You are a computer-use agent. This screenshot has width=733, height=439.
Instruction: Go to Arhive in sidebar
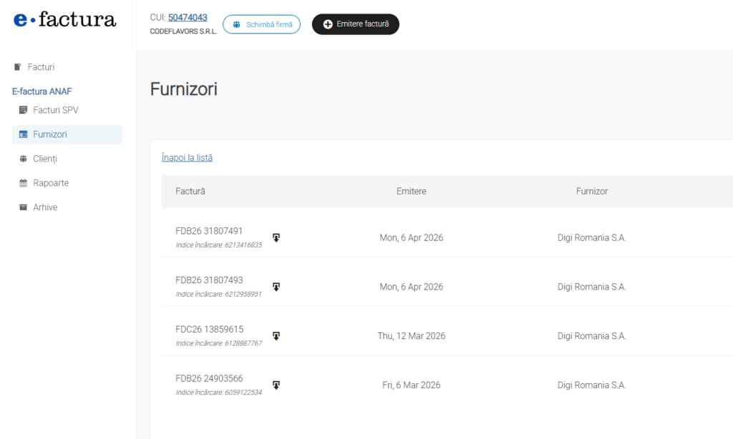pyautogui.click(x=45, y=207)
